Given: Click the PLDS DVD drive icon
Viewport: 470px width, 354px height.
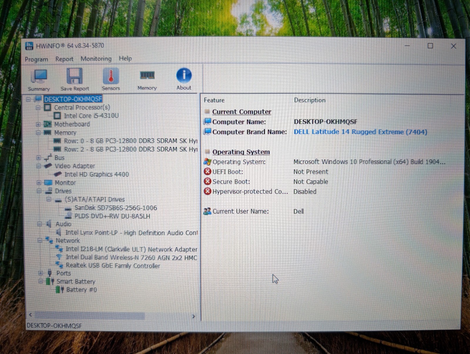Looking at the screenshot, I should tap(68, 216).
